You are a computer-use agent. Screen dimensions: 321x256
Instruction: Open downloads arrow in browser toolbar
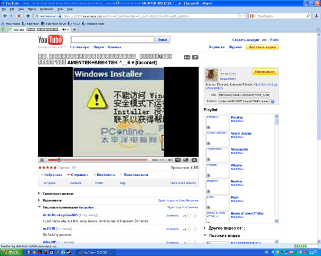click(x=316, y=16)
